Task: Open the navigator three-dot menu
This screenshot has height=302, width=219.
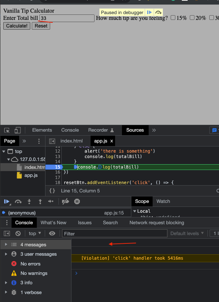Action: 39,141
